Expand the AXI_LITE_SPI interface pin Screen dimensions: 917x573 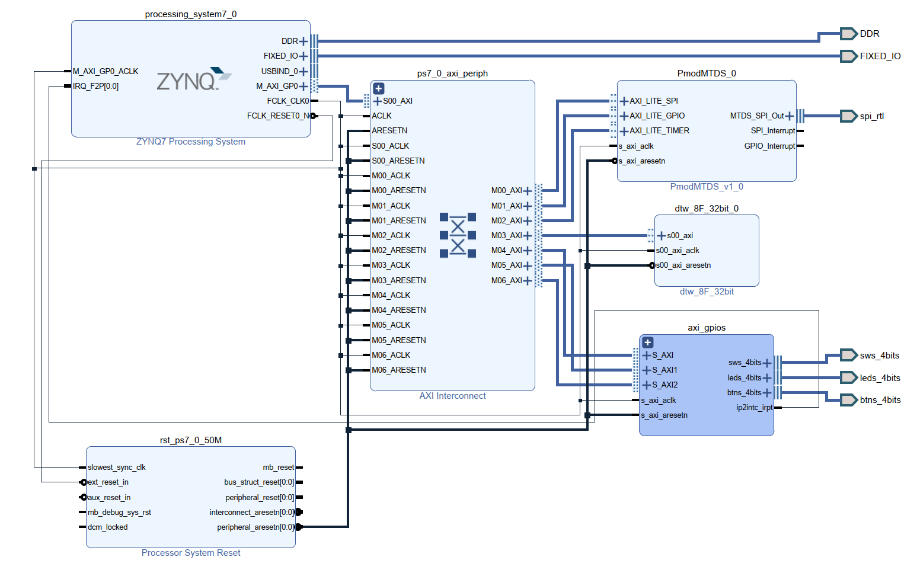[624, 101]
